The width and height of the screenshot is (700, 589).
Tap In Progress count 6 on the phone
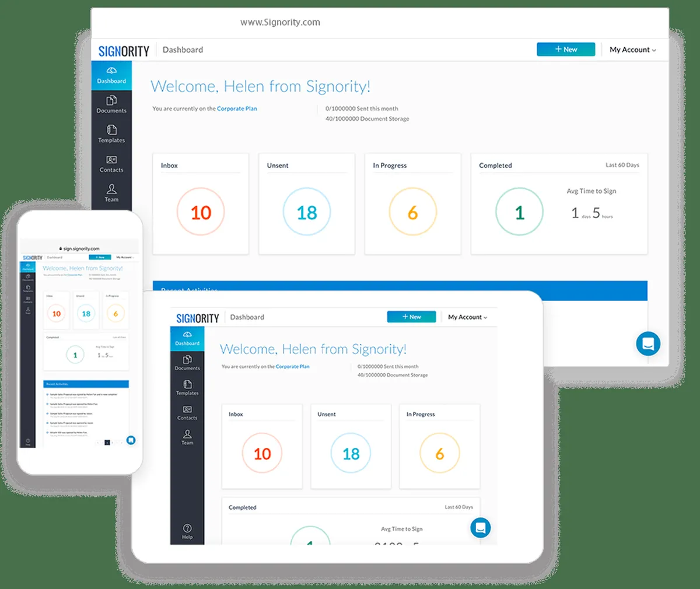116,314
